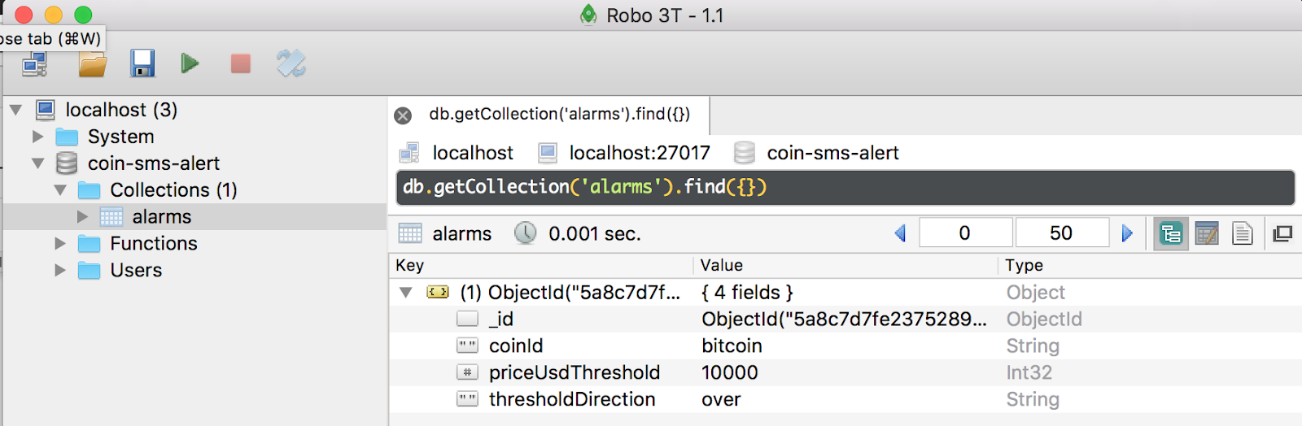
Task: Click the rotate orientation toolbar icon
Action: coord(291,63)
